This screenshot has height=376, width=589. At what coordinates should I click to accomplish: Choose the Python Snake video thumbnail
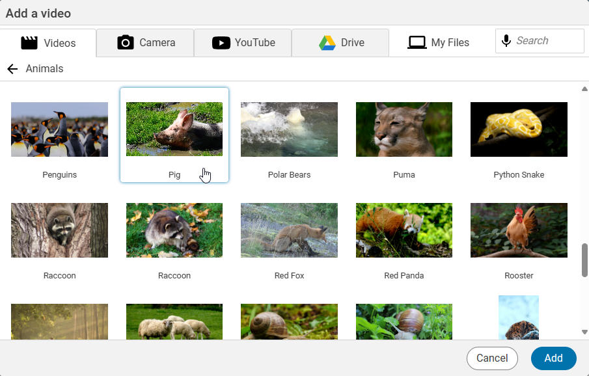519,129
